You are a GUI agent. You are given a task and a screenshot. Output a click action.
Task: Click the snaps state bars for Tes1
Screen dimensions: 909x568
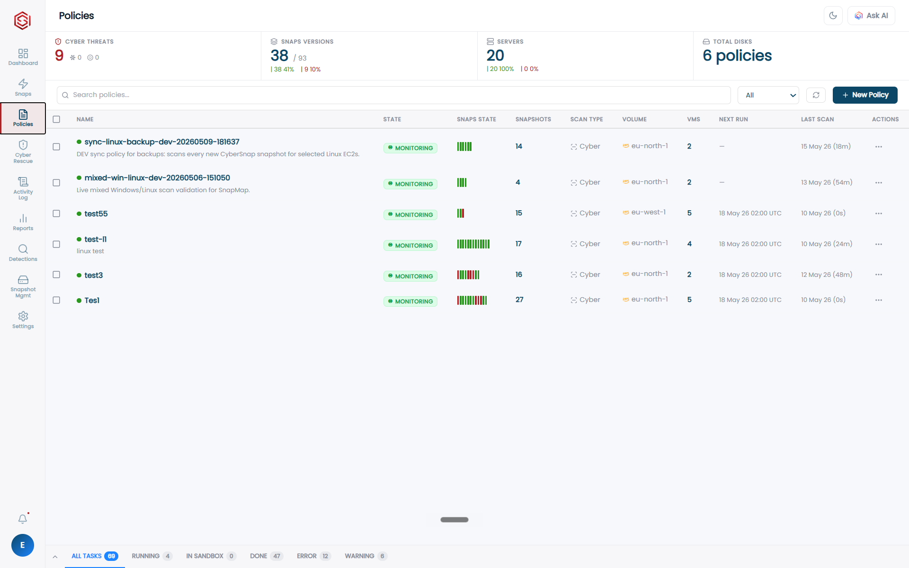[x=472, y=300]
